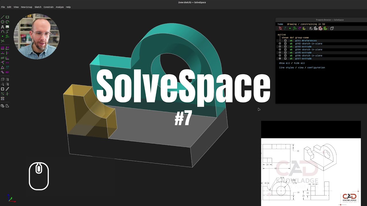Screen dimensions: 367x206
Task: Select the Image insert tool
Action: tap(7, 27)
